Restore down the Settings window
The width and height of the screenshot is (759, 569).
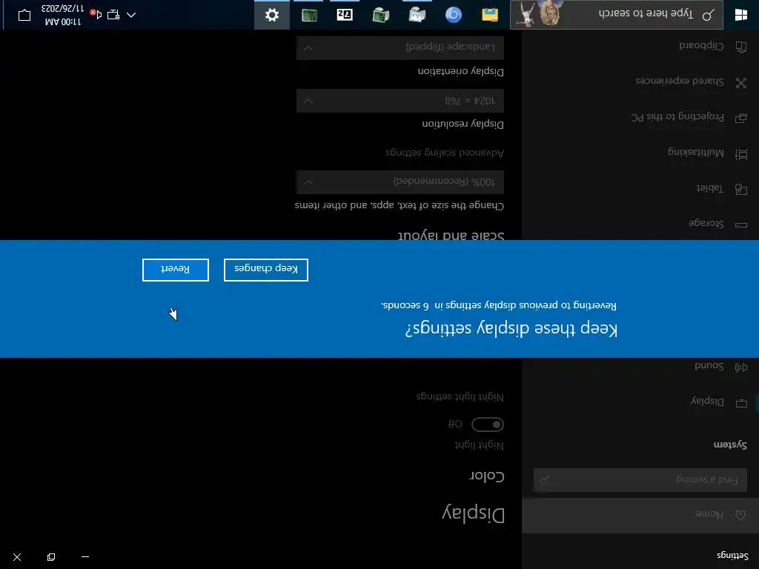[51, 557]
